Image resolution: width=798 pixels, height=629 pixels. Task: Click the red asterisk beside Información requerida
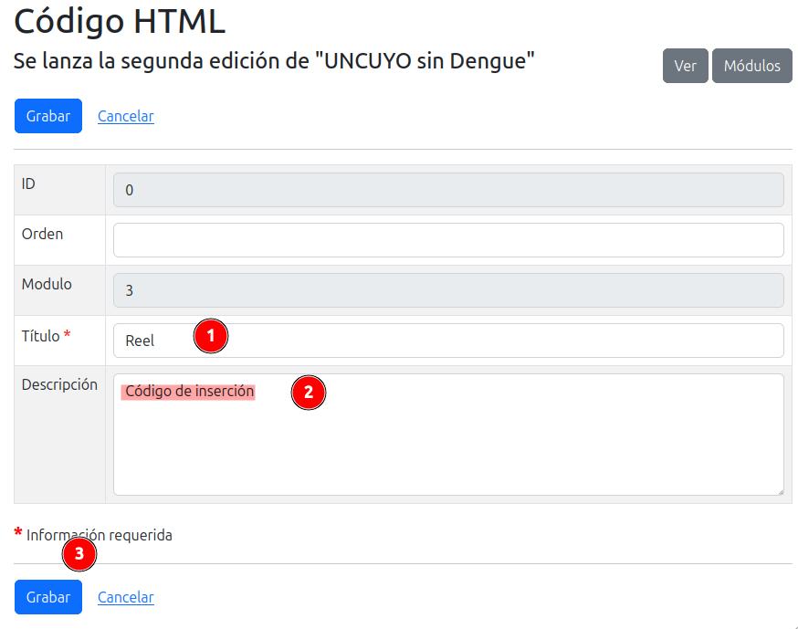tap(18, 534)
